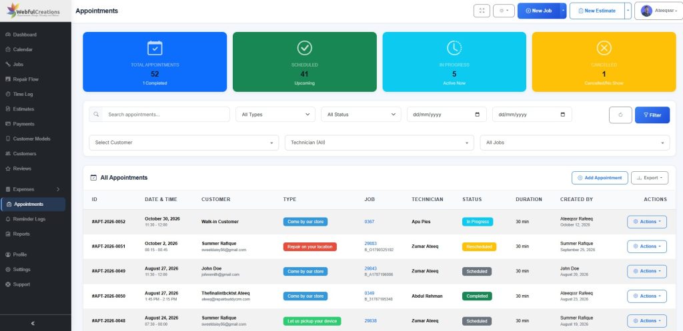The width and height of the screenshot is (683, 331).
Task: Click the WebfulCreations logo
Action: (33, 11)
